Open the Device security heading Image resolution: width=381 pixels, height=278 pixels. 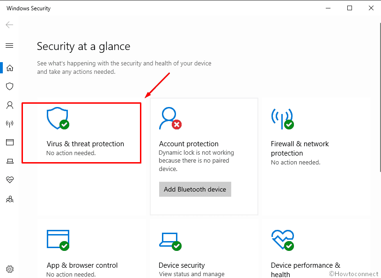182,265
